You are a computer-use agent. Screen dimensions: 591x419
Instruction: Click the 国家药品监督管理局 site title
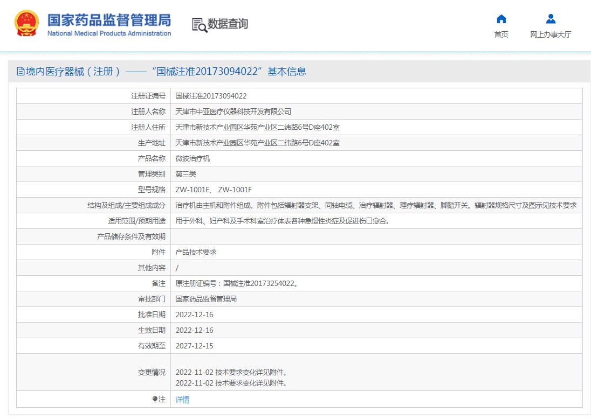tap(109, 20)
